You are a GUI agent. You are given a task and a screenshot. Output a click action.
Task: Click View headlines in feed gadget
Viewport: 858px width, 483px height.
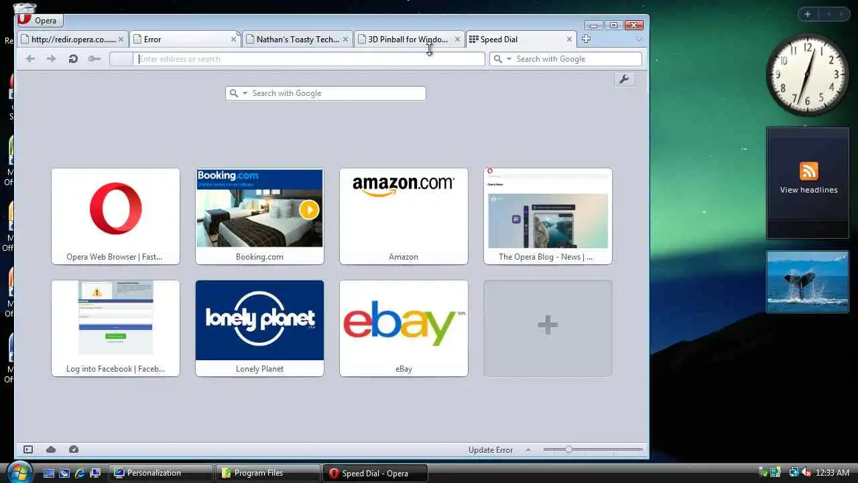808,190
